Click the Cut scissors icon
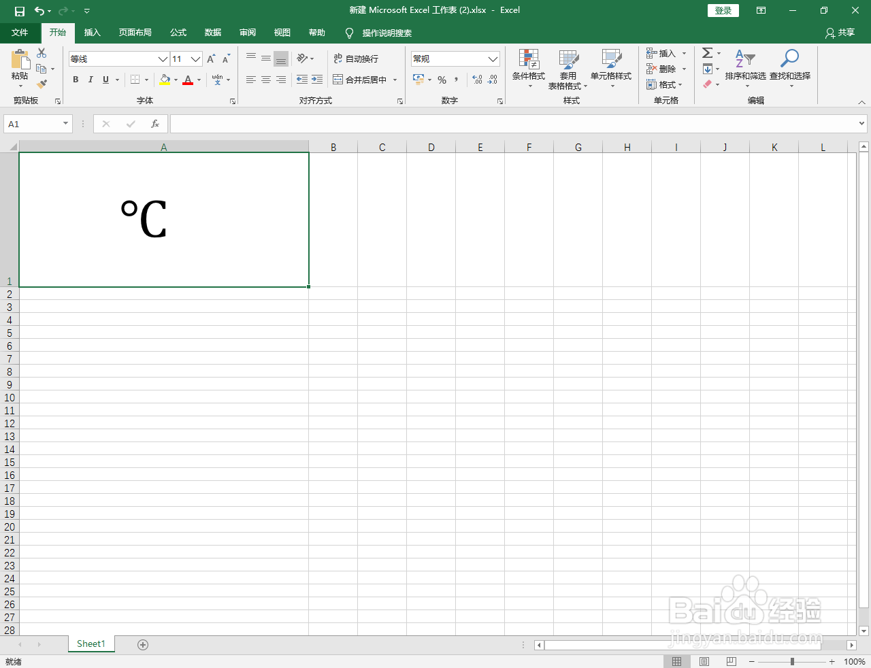871x668 pixels. [x=42, y=53]
